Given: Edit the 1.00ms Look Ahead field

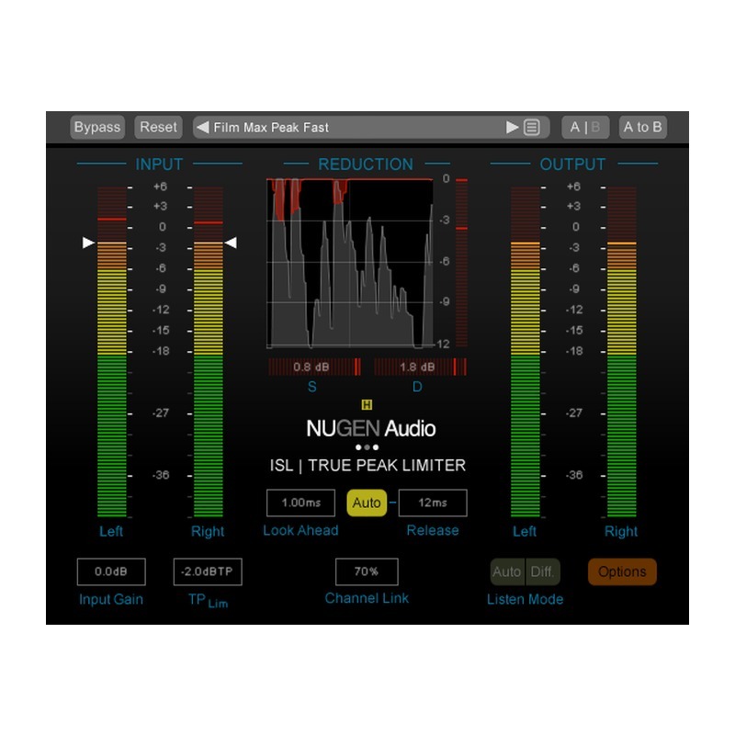Looking at the screenshot, I should tap(300, 503).
